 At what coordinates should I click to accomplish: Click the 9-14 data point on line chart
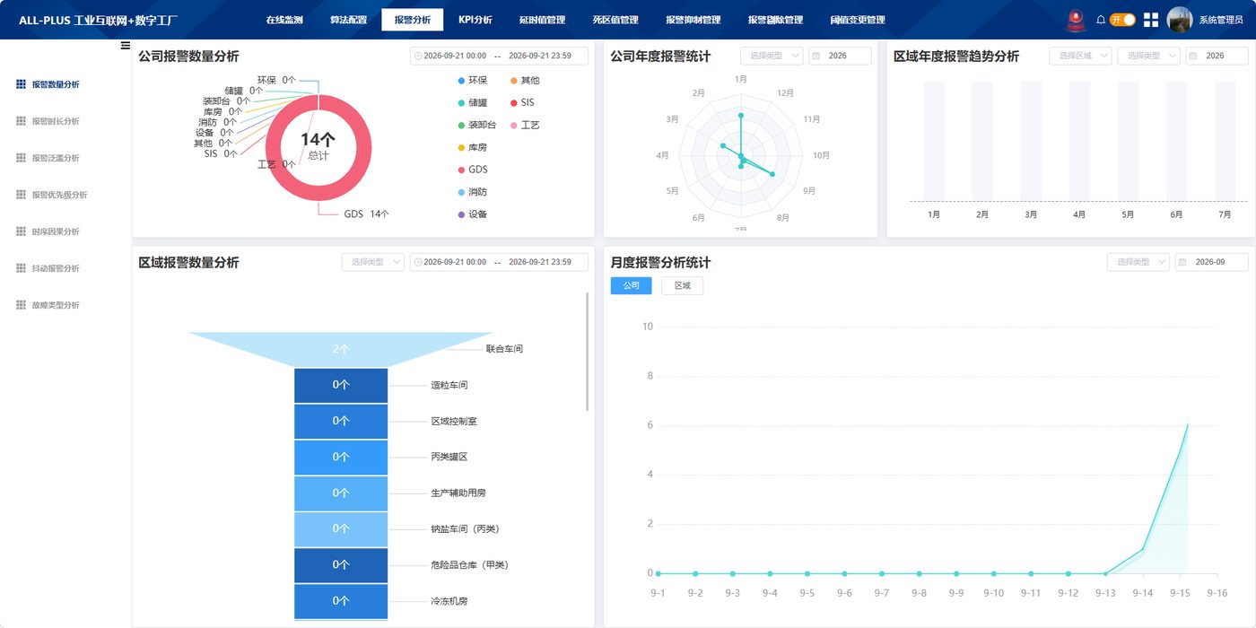[x=1143, y=549]
